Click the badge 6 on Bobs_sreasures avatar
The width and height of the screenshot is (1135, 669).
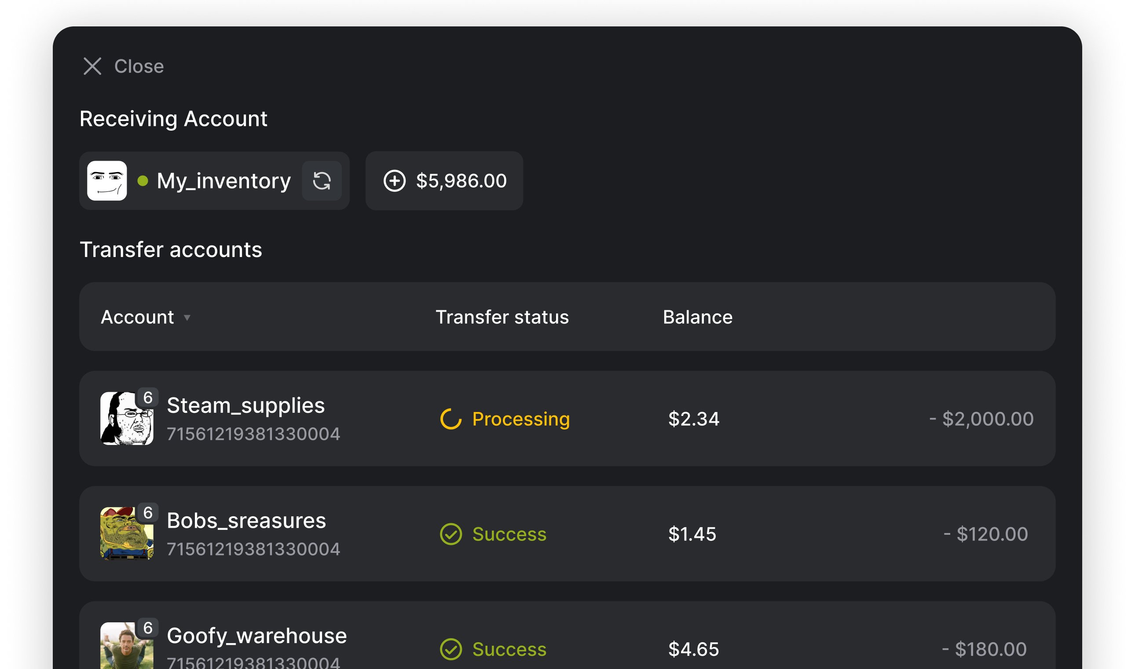tap(148, 513)
